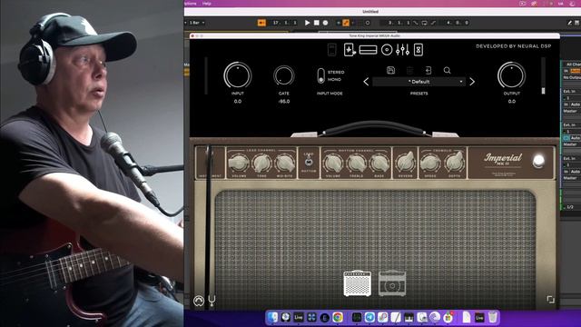Click the Gate knob
Screen dimensions: 581x327
coord(284,75)
